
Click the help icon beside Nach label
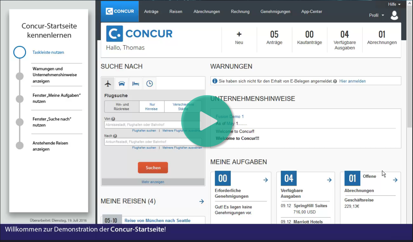tap(115, 136)
